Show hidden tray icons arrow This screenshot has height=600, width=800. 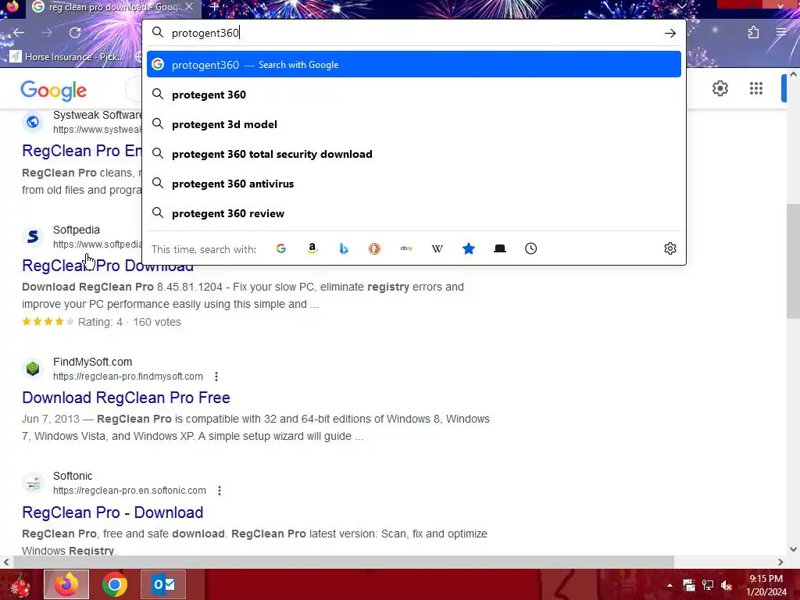pos(670,585)
